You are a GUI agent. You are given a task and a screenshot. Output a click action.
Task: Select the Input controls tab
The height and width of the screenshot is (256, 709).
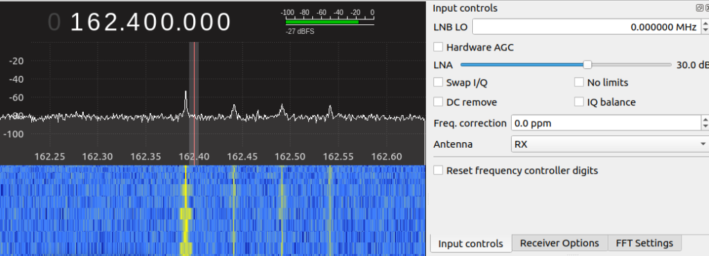470,244
